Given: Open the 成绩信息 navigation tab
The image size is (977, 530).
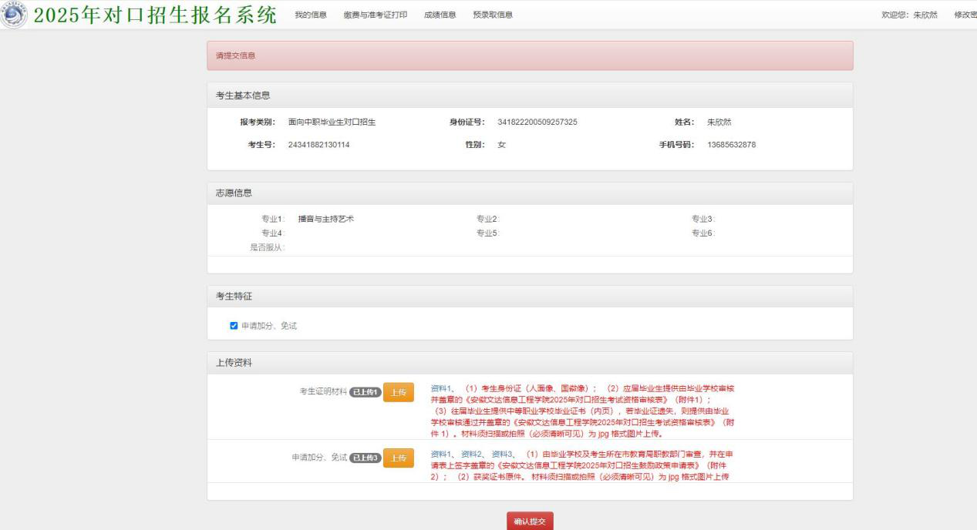Looking at the screenshot, I should point(440,15).
